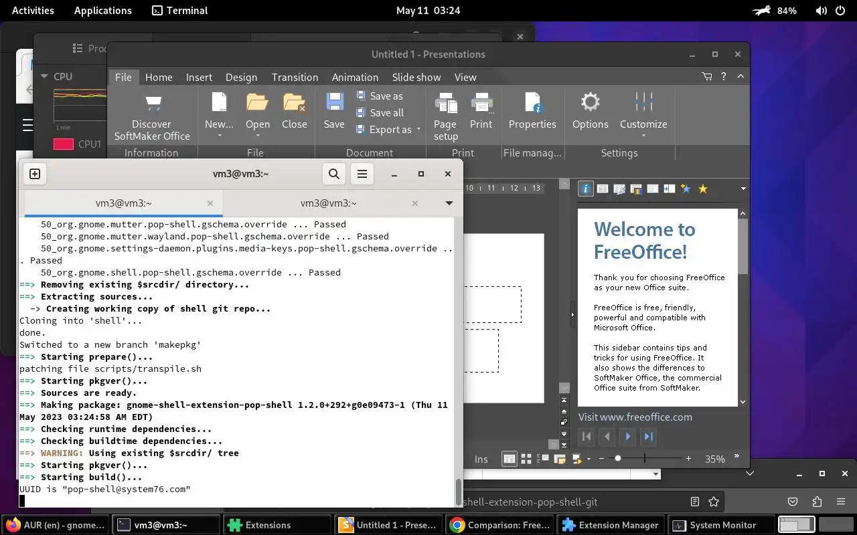
Task: Click the Open folder icon
Action: coord(257,102)
